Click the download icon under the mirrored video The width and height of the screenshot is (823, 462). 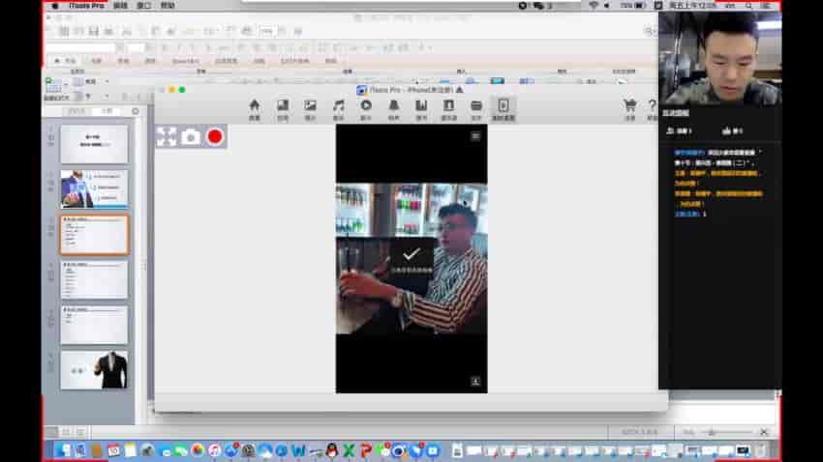[475, 381]
